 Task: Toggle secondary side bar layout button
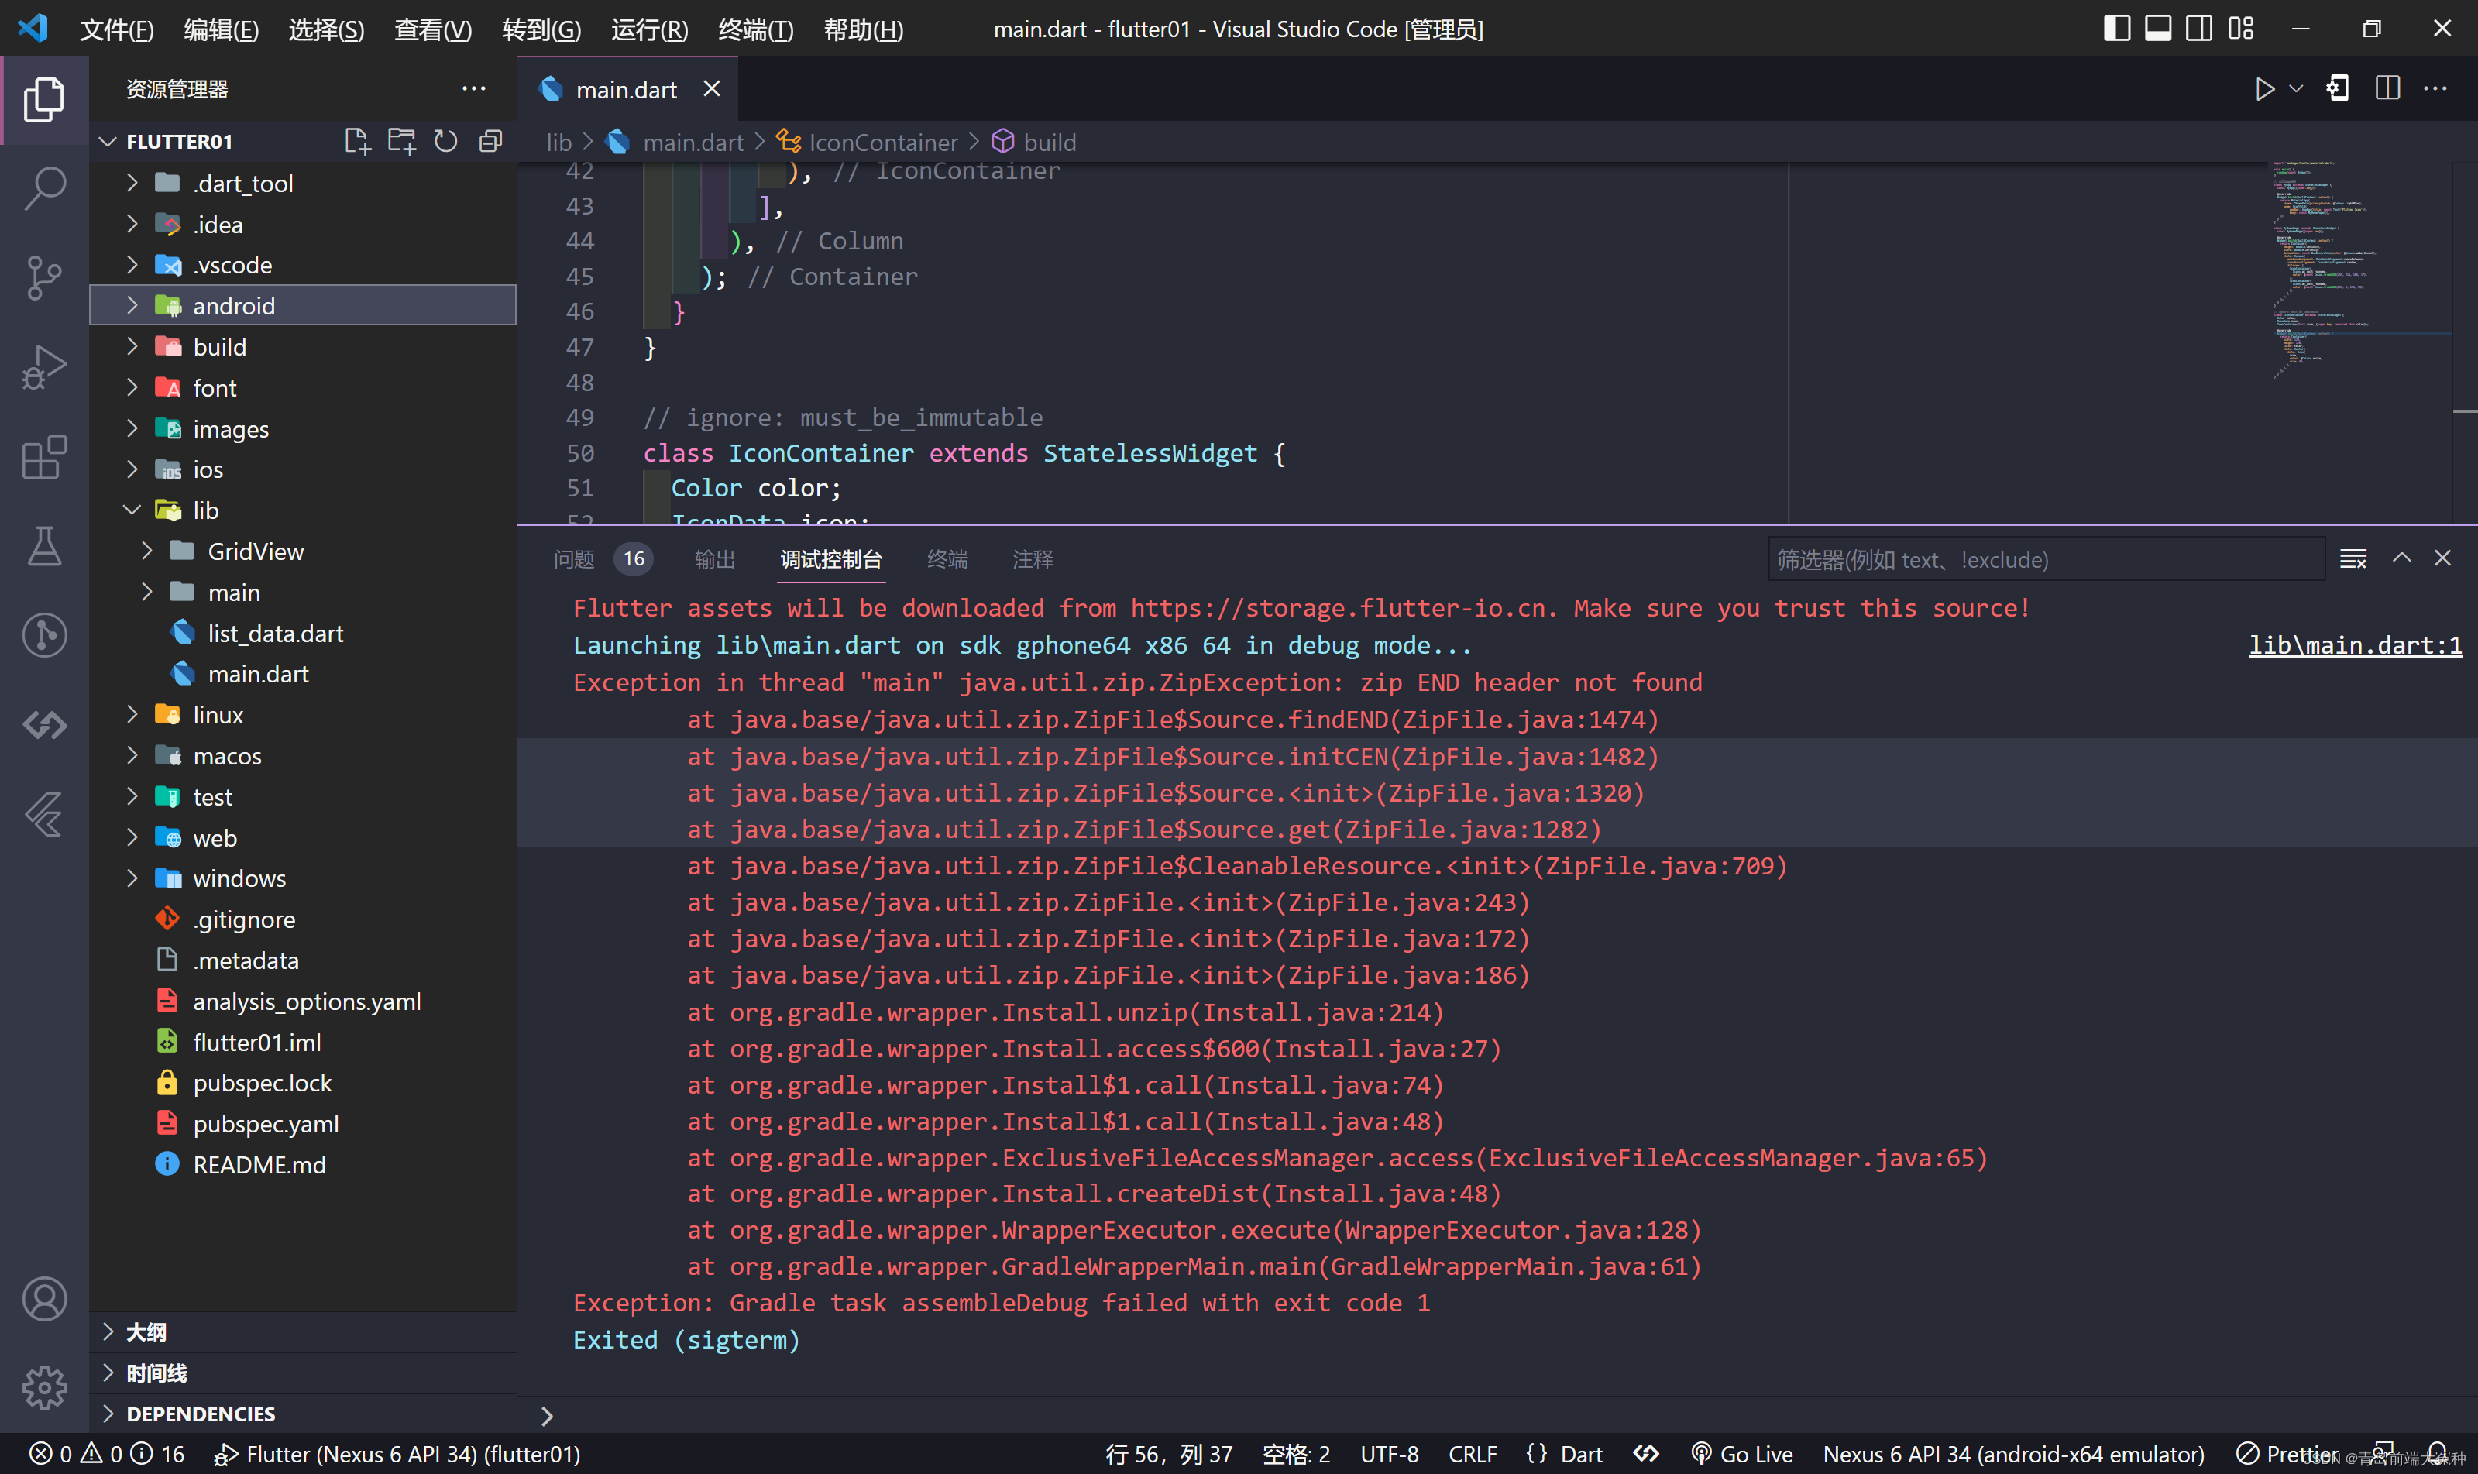pos(2199,29)
